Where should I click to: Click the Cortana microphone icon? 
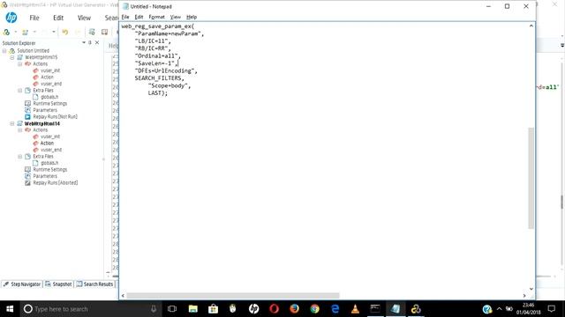click(x=154, y=309)
